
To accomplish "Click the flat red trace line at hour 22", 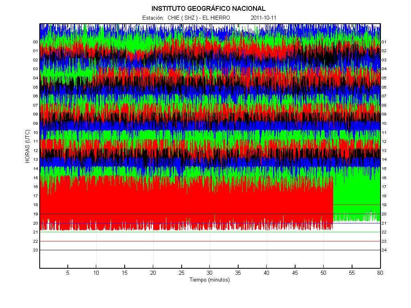I will 210,241.
